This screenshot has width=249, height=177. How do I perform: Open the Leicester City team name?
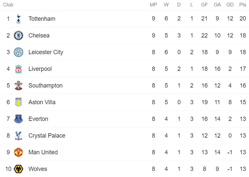tap(46, 52)
